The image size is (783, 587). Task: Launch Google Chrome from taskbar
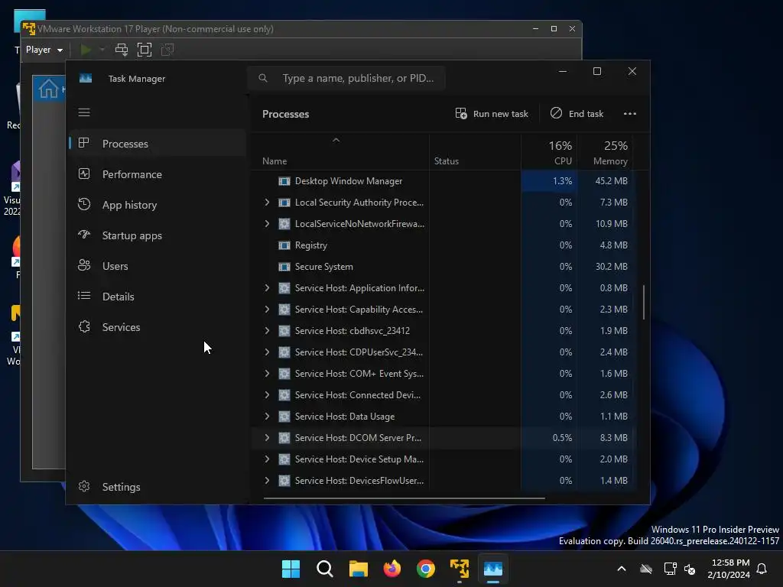pyautogui.click(x=425, y=569)
